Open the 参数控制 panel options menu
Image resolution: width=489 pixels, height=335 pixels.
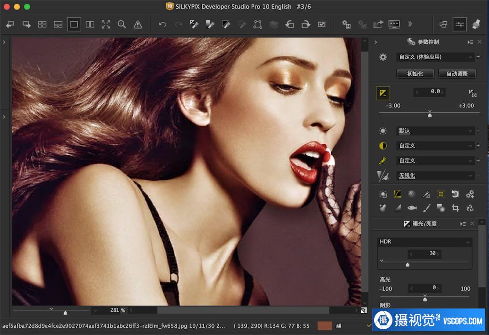[470, 42]
